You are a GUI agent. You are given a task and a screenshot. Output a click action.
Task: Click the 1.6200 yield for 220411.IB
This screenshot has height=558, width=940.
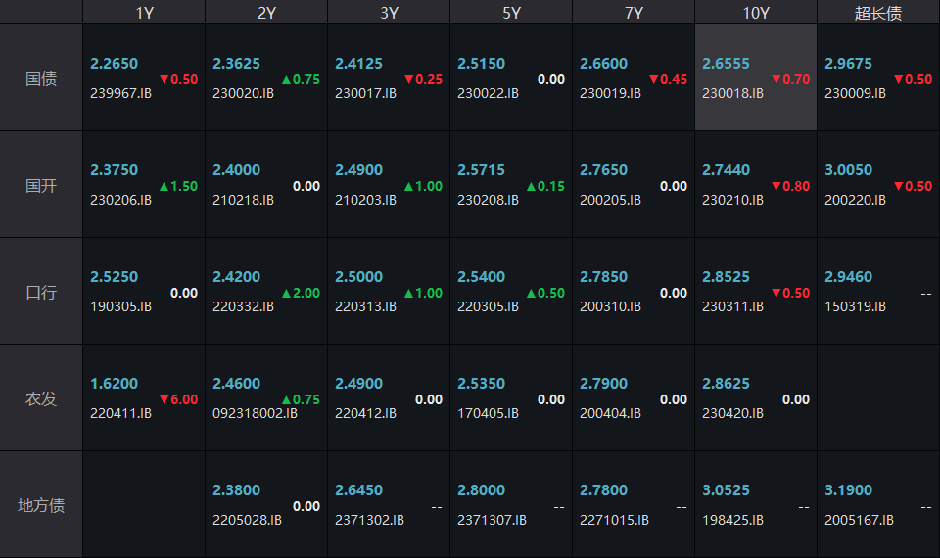click(115, 384)
